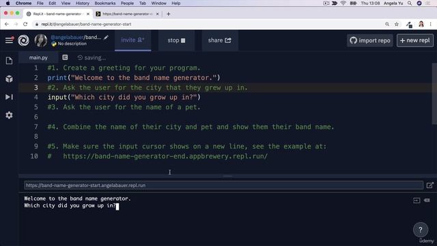Clear the console with eraser icon
This screenshot has height=246, width=437.
pyautogui.click(x=427, y=200)
